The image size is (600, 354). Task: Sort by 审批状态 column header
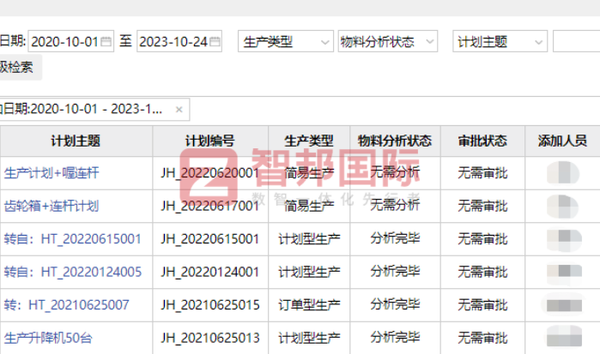482,141
